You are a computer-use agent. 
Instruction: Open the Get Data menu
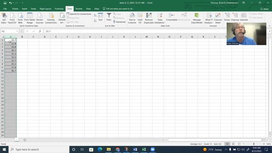pos(4,18)
